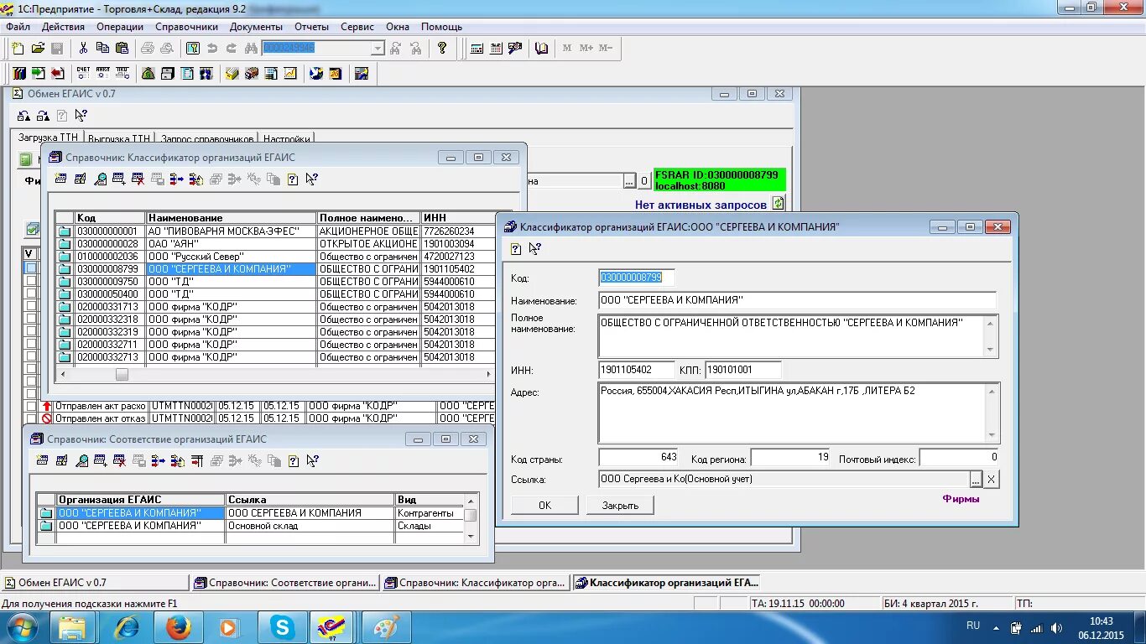Open Skype from the Windows taskbar
The image size is (1146, 644).
coord(282,627)
